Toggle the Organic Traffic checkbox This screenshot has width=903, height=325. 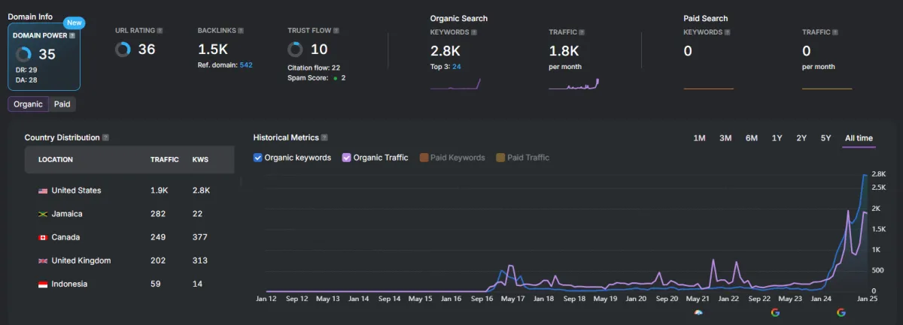[x=346, y=158]
